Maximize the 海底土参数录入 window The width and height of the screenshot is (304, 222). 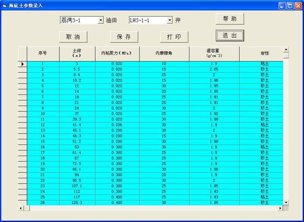pyautogui.click(x=289, y=5)
